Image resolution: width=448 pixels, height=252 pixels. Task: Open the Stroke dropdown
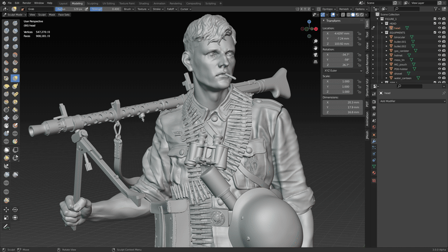pos(158,9)
